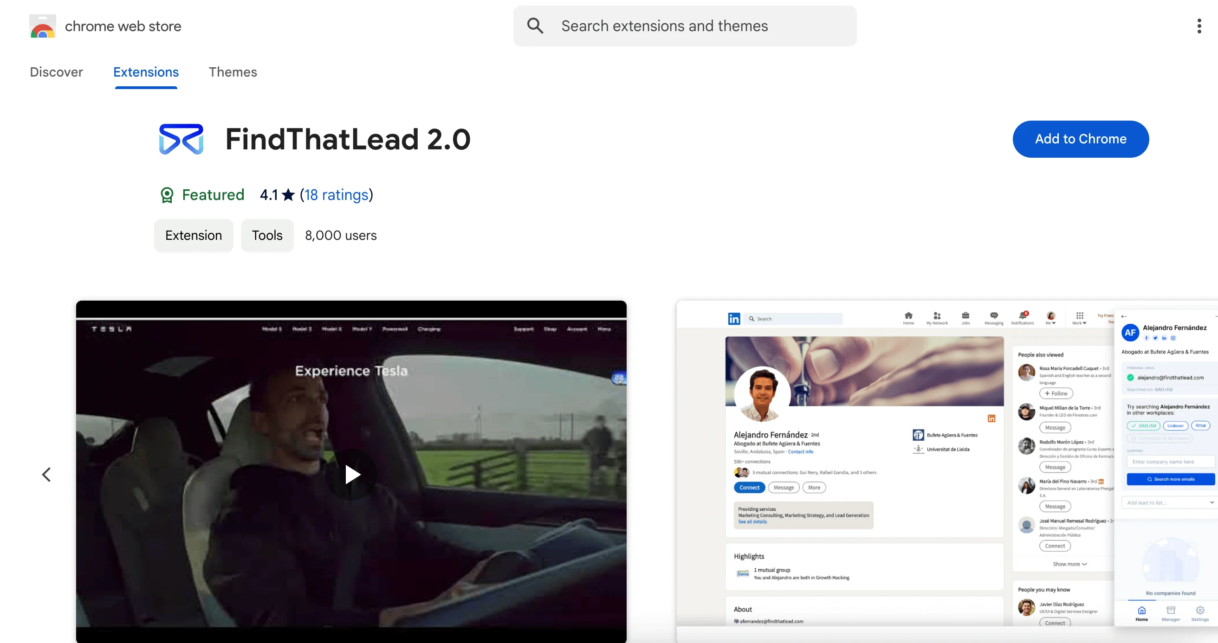
Task: Click the FindThatLead extension logo
Action: pyautogui.click(x=181, y=139)
